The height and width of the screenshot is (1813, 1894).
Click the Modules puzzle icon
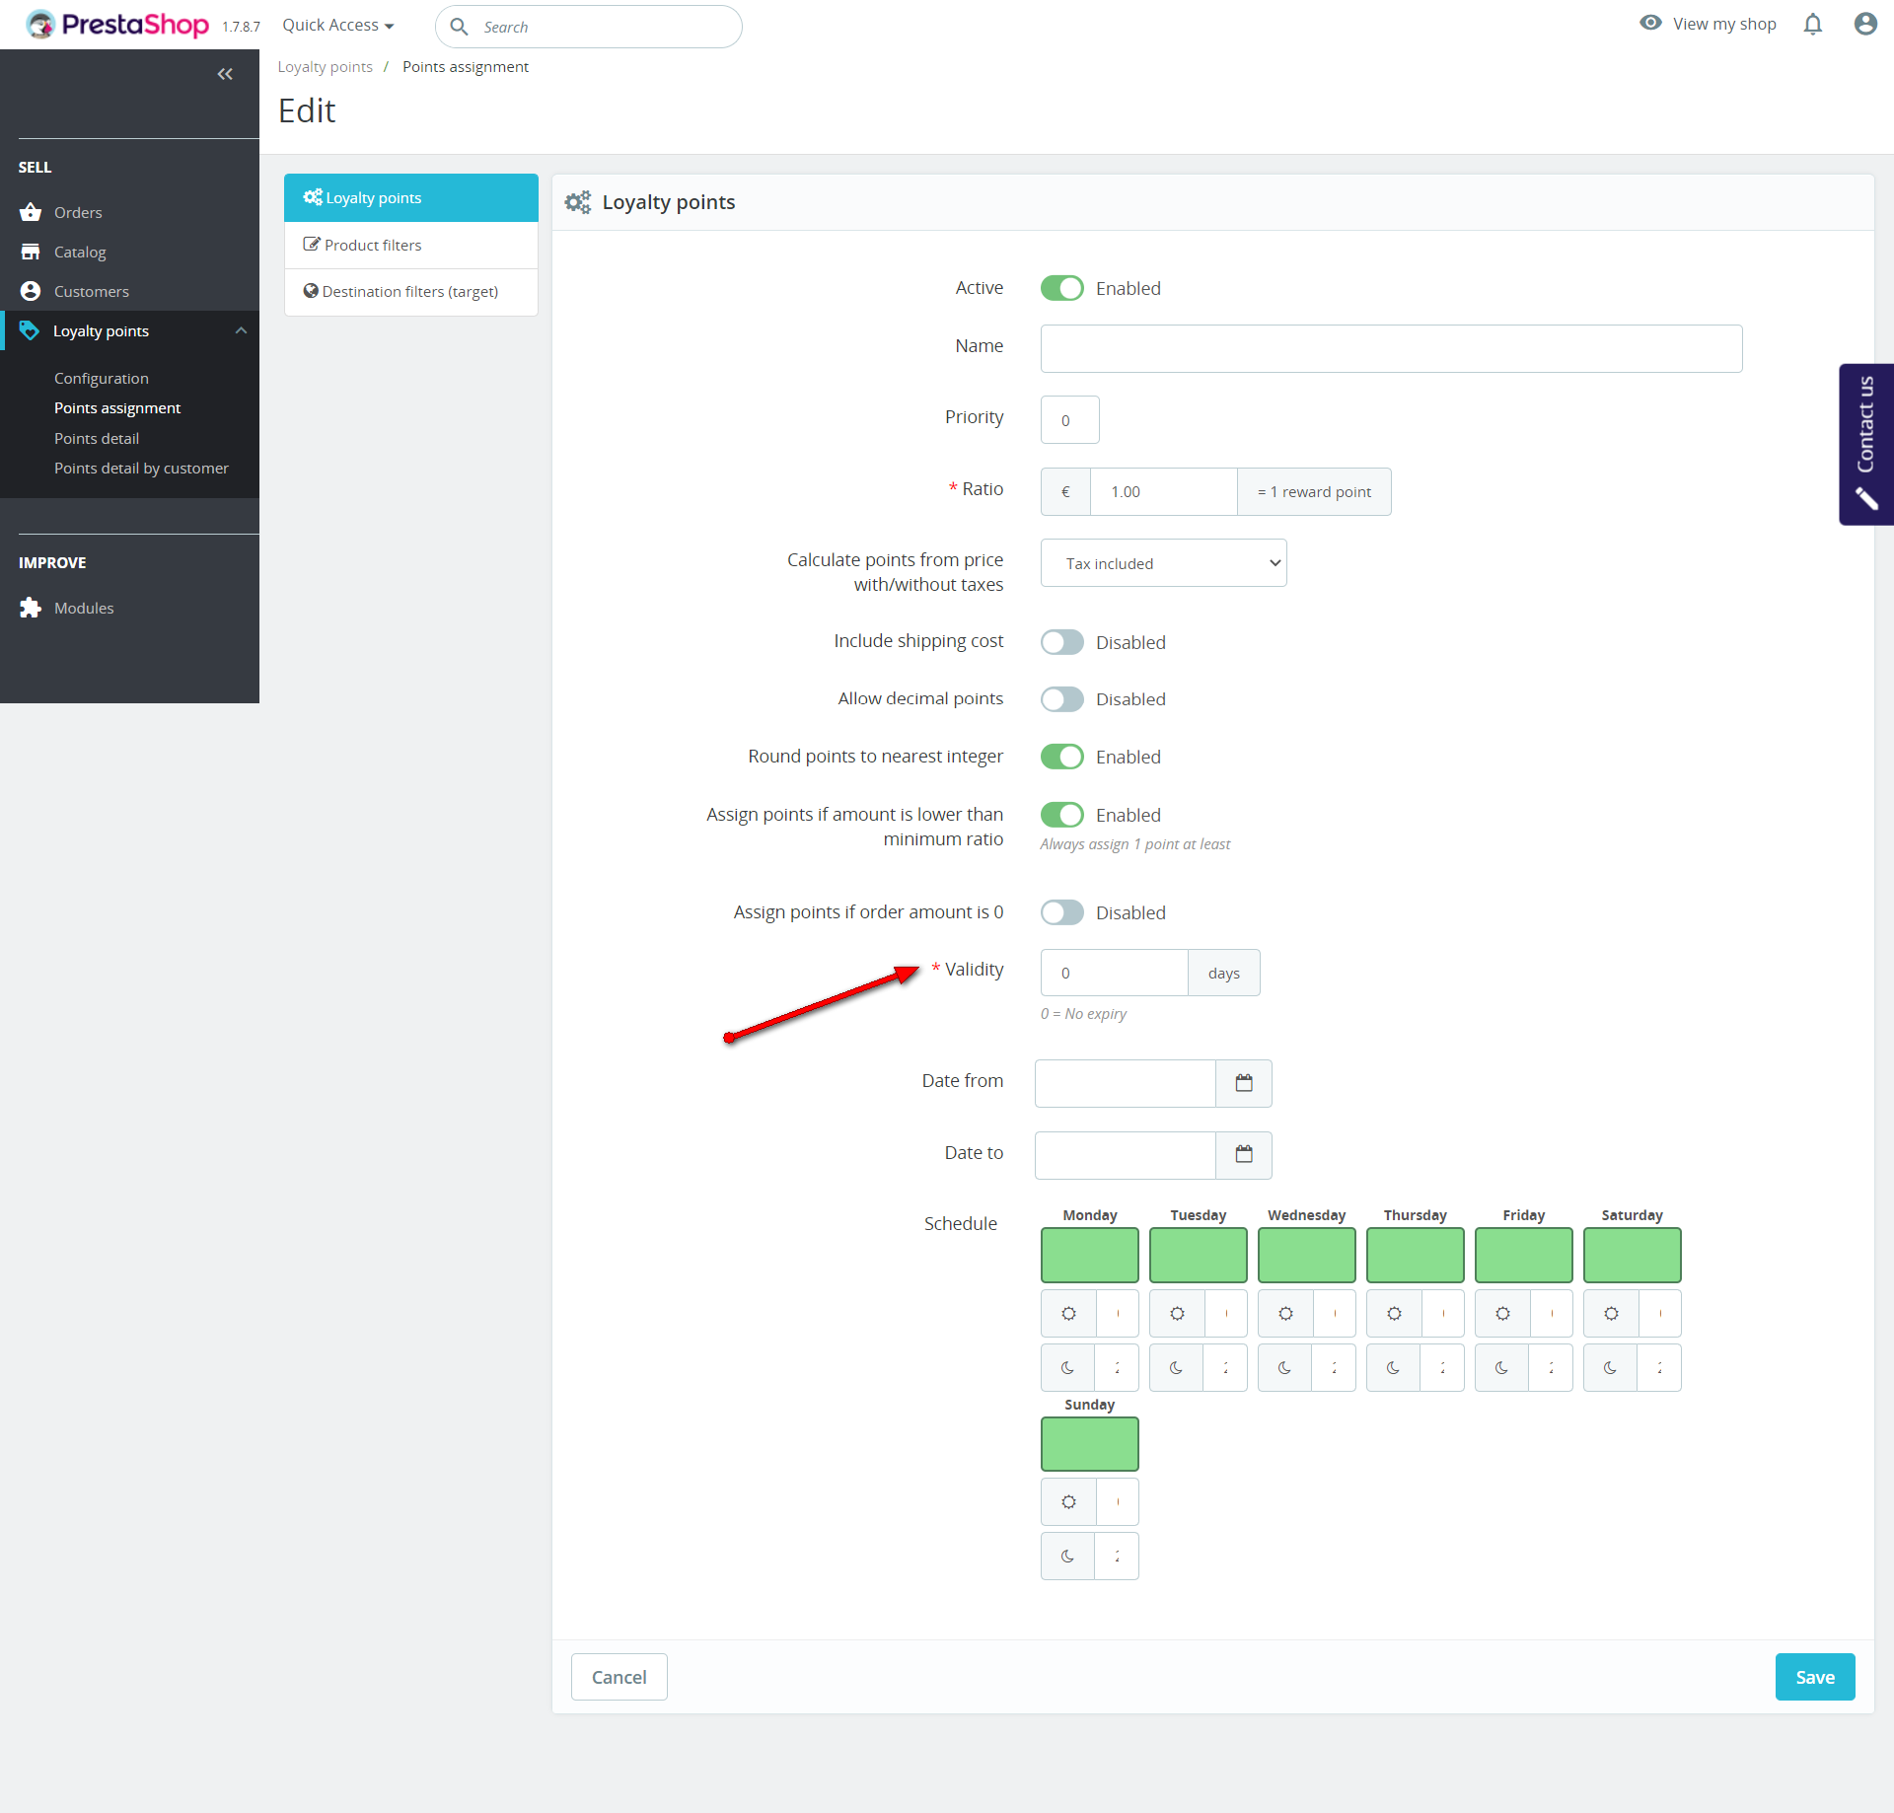(31, 608)
